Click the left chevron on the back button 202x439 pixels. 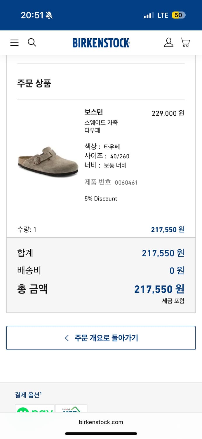click(x=67, y=338)
